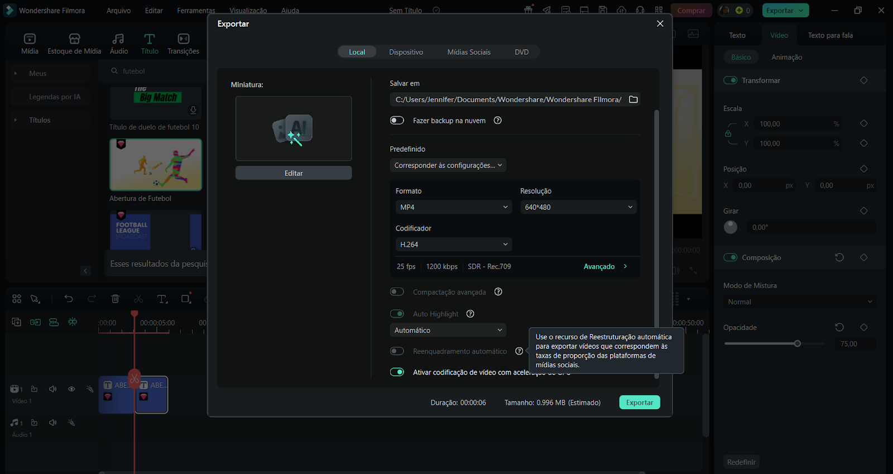This screenshot has width=893, height=474.
Task: Disable the Auto Highlight switch
Action: click(397, 314)
